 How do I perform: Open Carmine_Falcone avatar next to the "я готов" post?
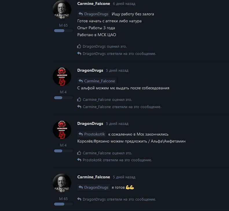(x=62, y=183)
